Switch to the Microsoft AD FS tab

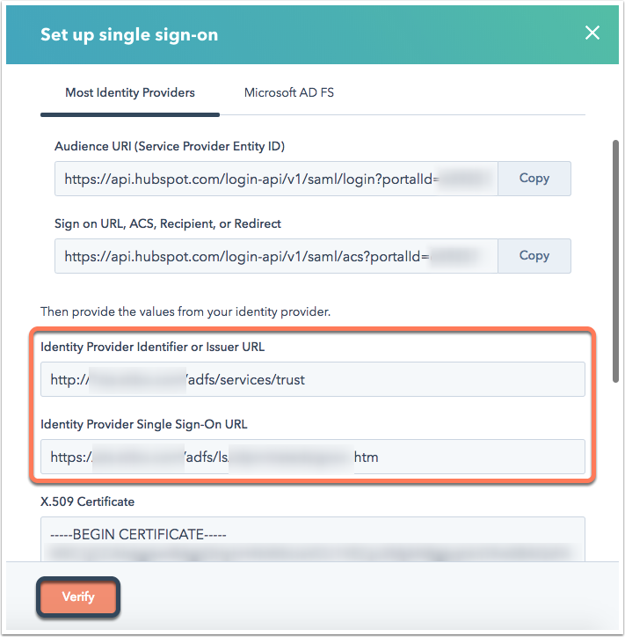pos(289,92)
